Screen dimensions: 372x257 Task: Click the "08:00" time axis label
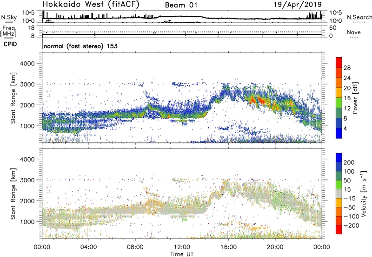(135, 247)
